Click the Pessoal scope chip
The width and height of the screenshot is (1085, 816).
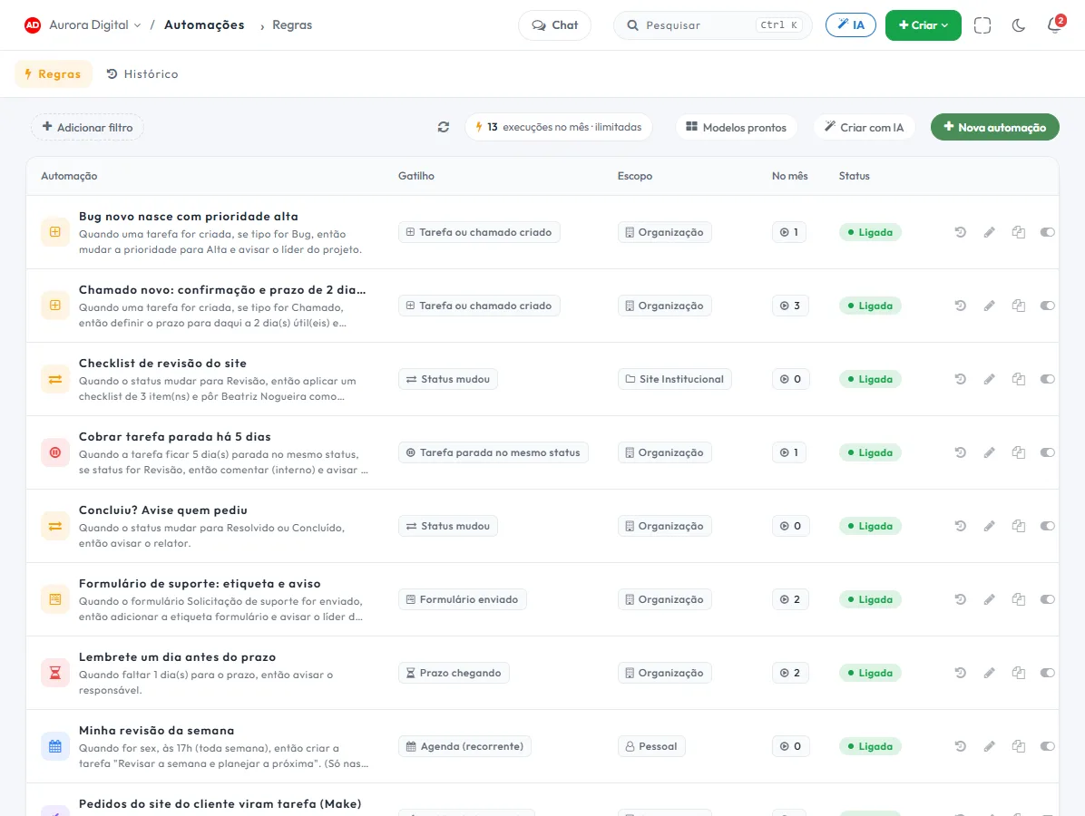click(651, 746)
